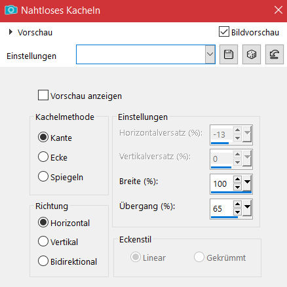Open the Vertikalversatz slider popup arrow
Viewport: 287px width, 287px height.
[247, 158]
